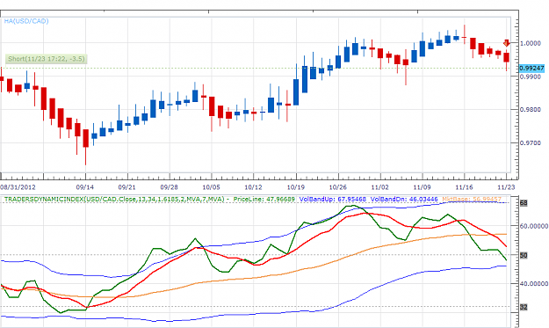The width and height of the screenshot is (549, 328).
Task: Click the 09/21 date label
Action: [126, 187]
